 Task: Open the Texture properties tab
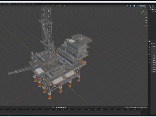(x=149, y=62)
